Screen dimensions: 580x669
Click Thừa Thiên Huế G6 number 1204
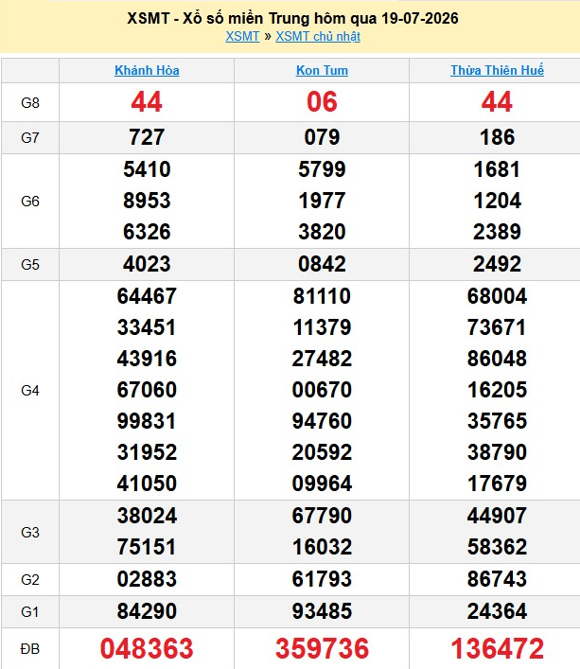[x=498, y=201]
